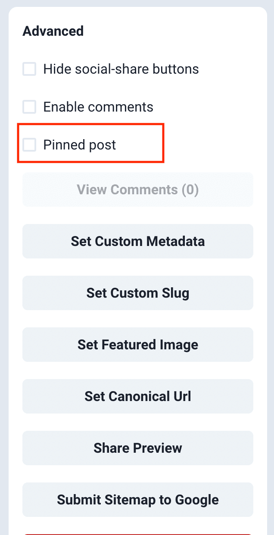Open the Set Custom Slug dialog

[138, 293]
